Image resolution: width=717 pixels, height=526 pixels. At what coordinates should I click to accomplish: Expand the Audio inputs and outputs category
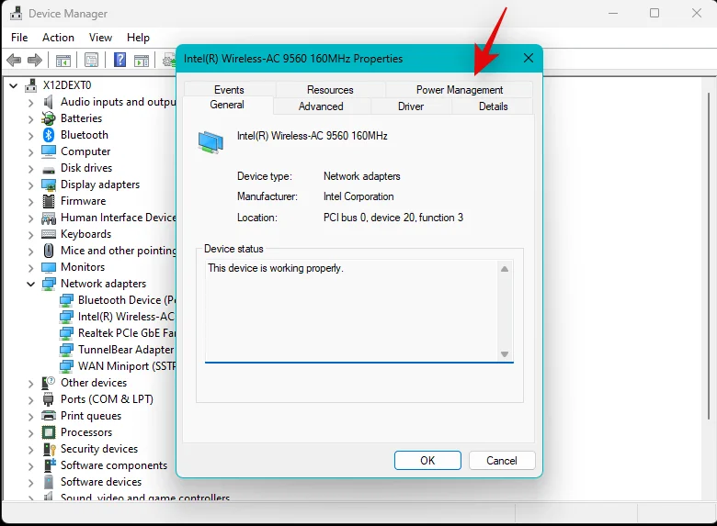coord(30,102)
